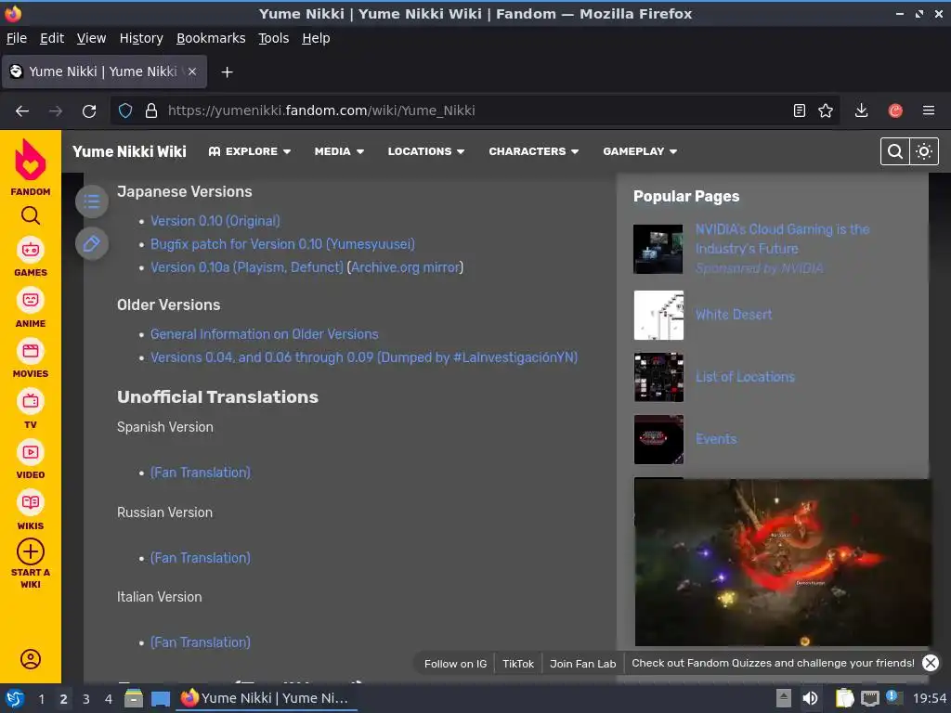The height and width of the screenshot is (713, 951).
Task: Close the Yume Nikki browser tab
Action: coord(192,71)
